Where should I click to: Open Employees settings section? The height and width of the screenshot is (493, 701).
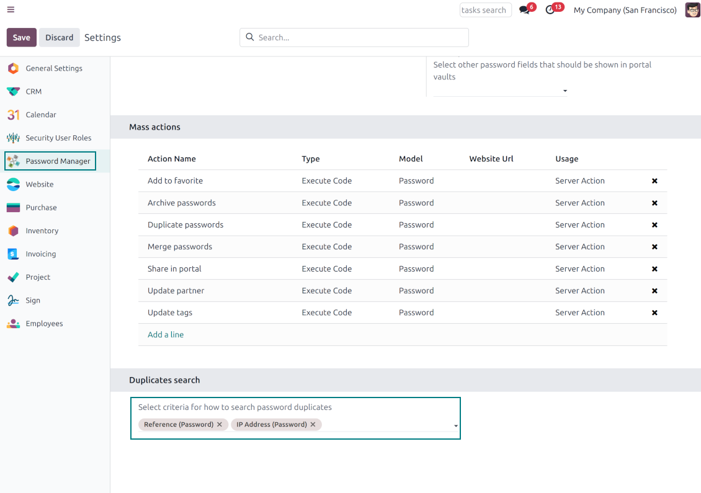[x=44, y=324]
